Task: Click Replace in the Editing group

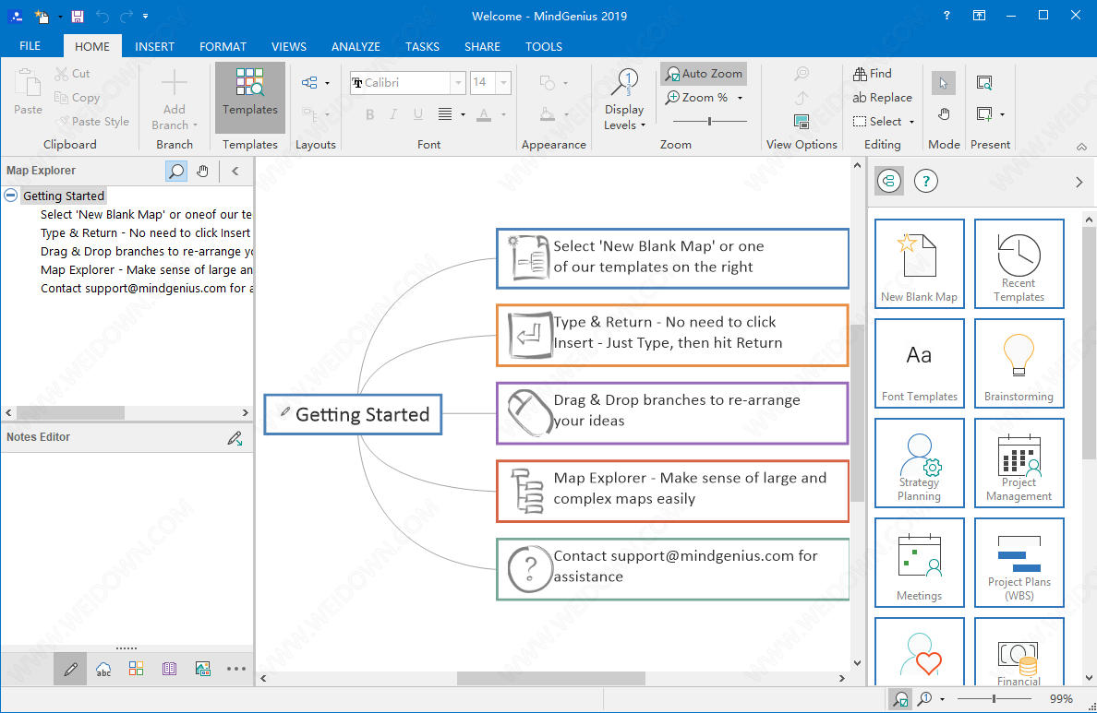Action: [882, 98]
